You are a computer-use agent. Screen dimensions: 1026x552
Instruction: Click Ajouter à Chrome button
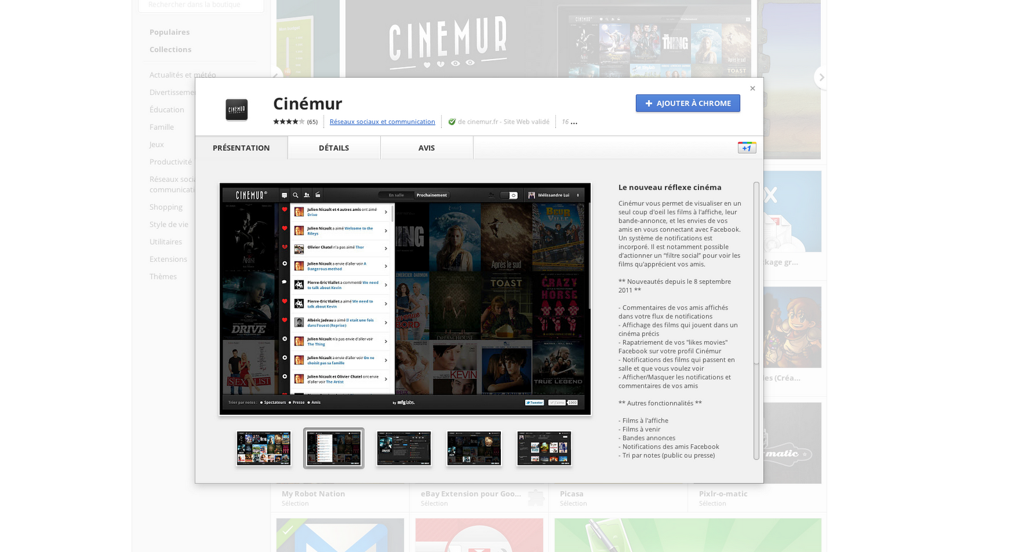point(688,103)
